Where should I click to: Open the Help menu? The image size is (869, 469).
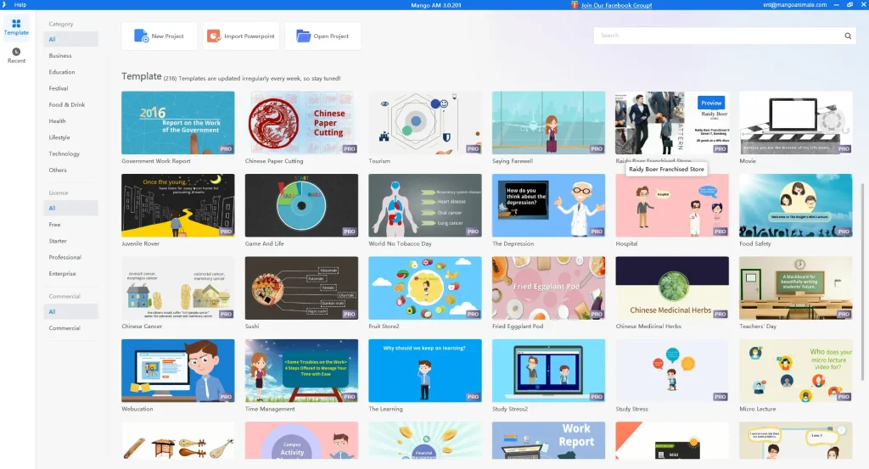tap(20, 5)
